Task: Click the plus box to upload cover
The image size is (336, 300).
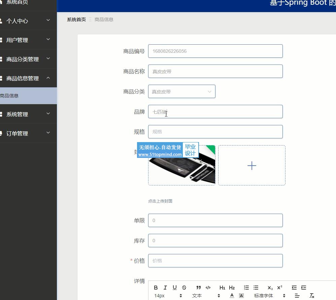Action: [x=252, y=165]
